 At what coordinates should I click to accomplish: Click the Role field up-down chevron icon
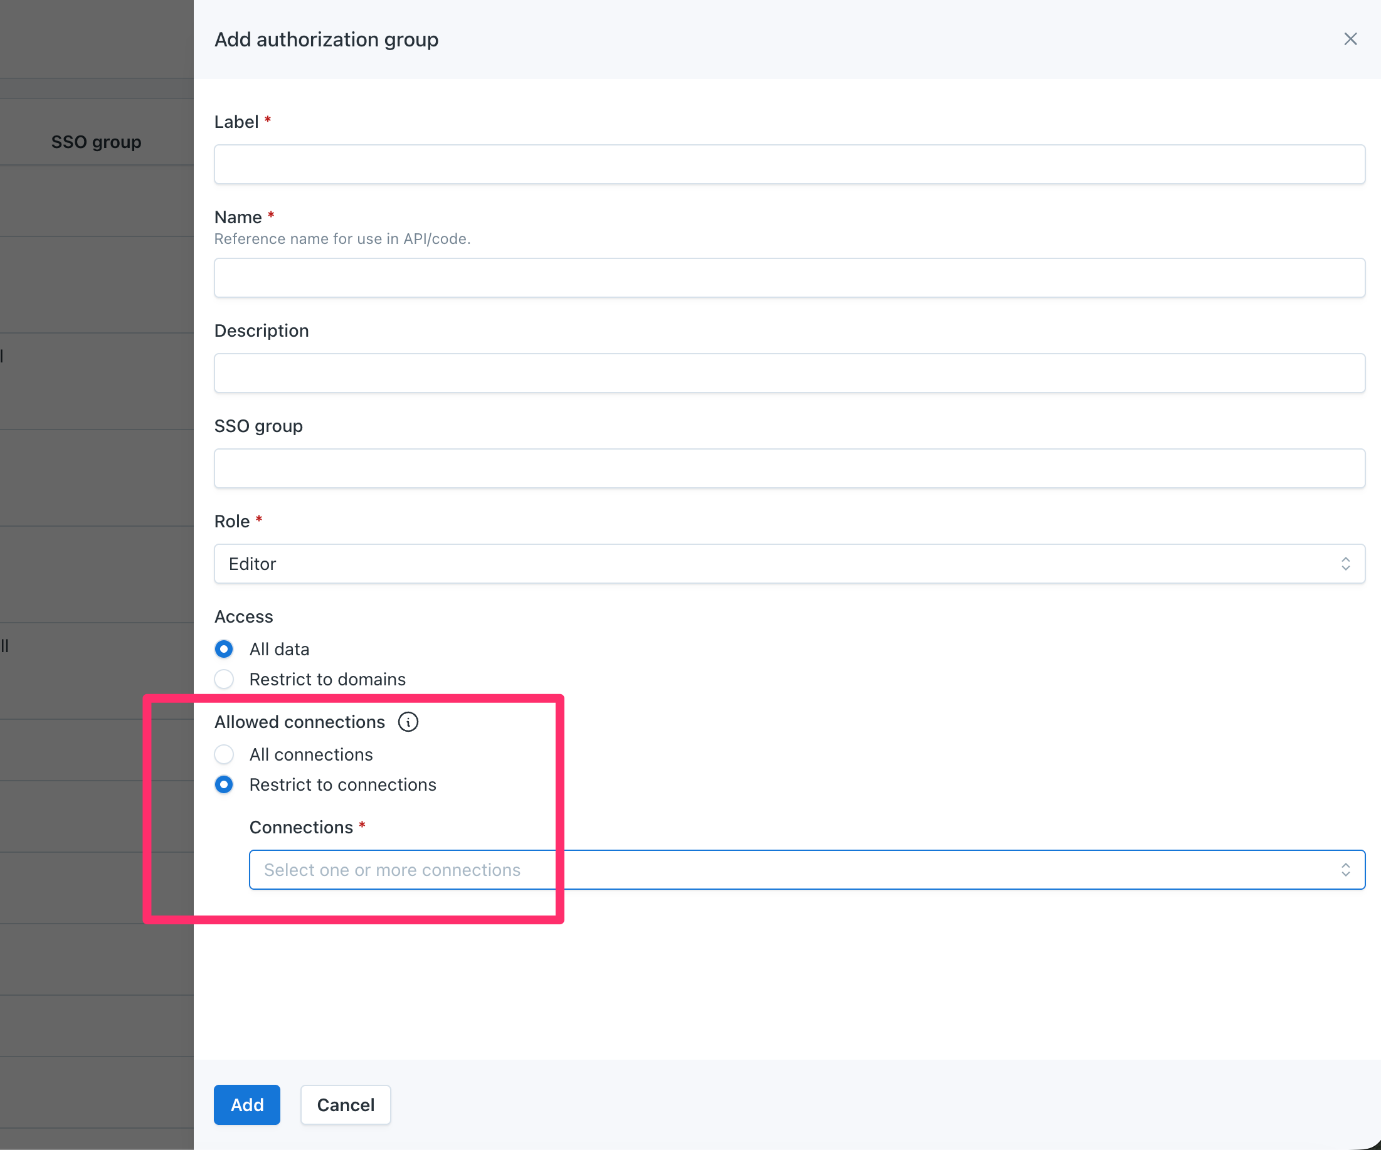(x=1345, y=564)
